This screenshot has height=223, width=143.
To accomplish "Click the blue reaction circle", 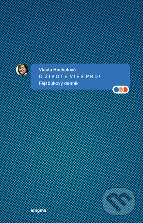I will pyautogui.click(x=117, y=90).
